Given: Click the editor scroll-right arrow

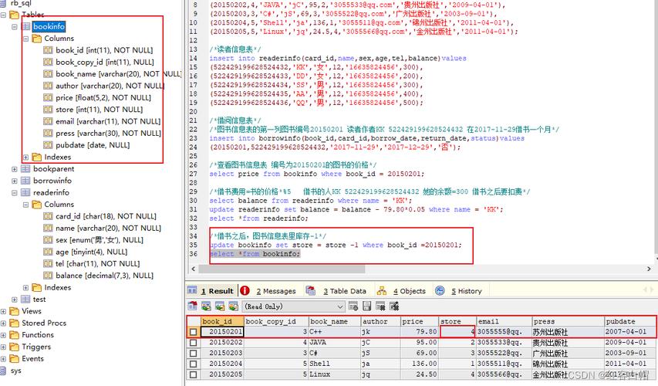Looking at the screenshot, I should (x=649, y=269).
